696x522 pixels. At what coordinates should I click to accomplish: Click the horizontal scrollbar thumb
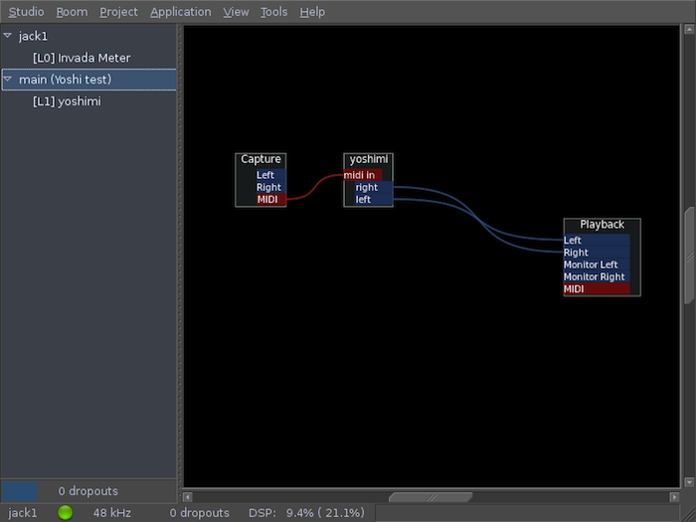431,497
